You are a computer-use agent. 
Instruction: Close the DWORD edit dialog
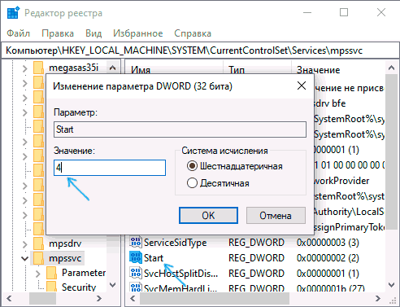click(x=302, y=86)
